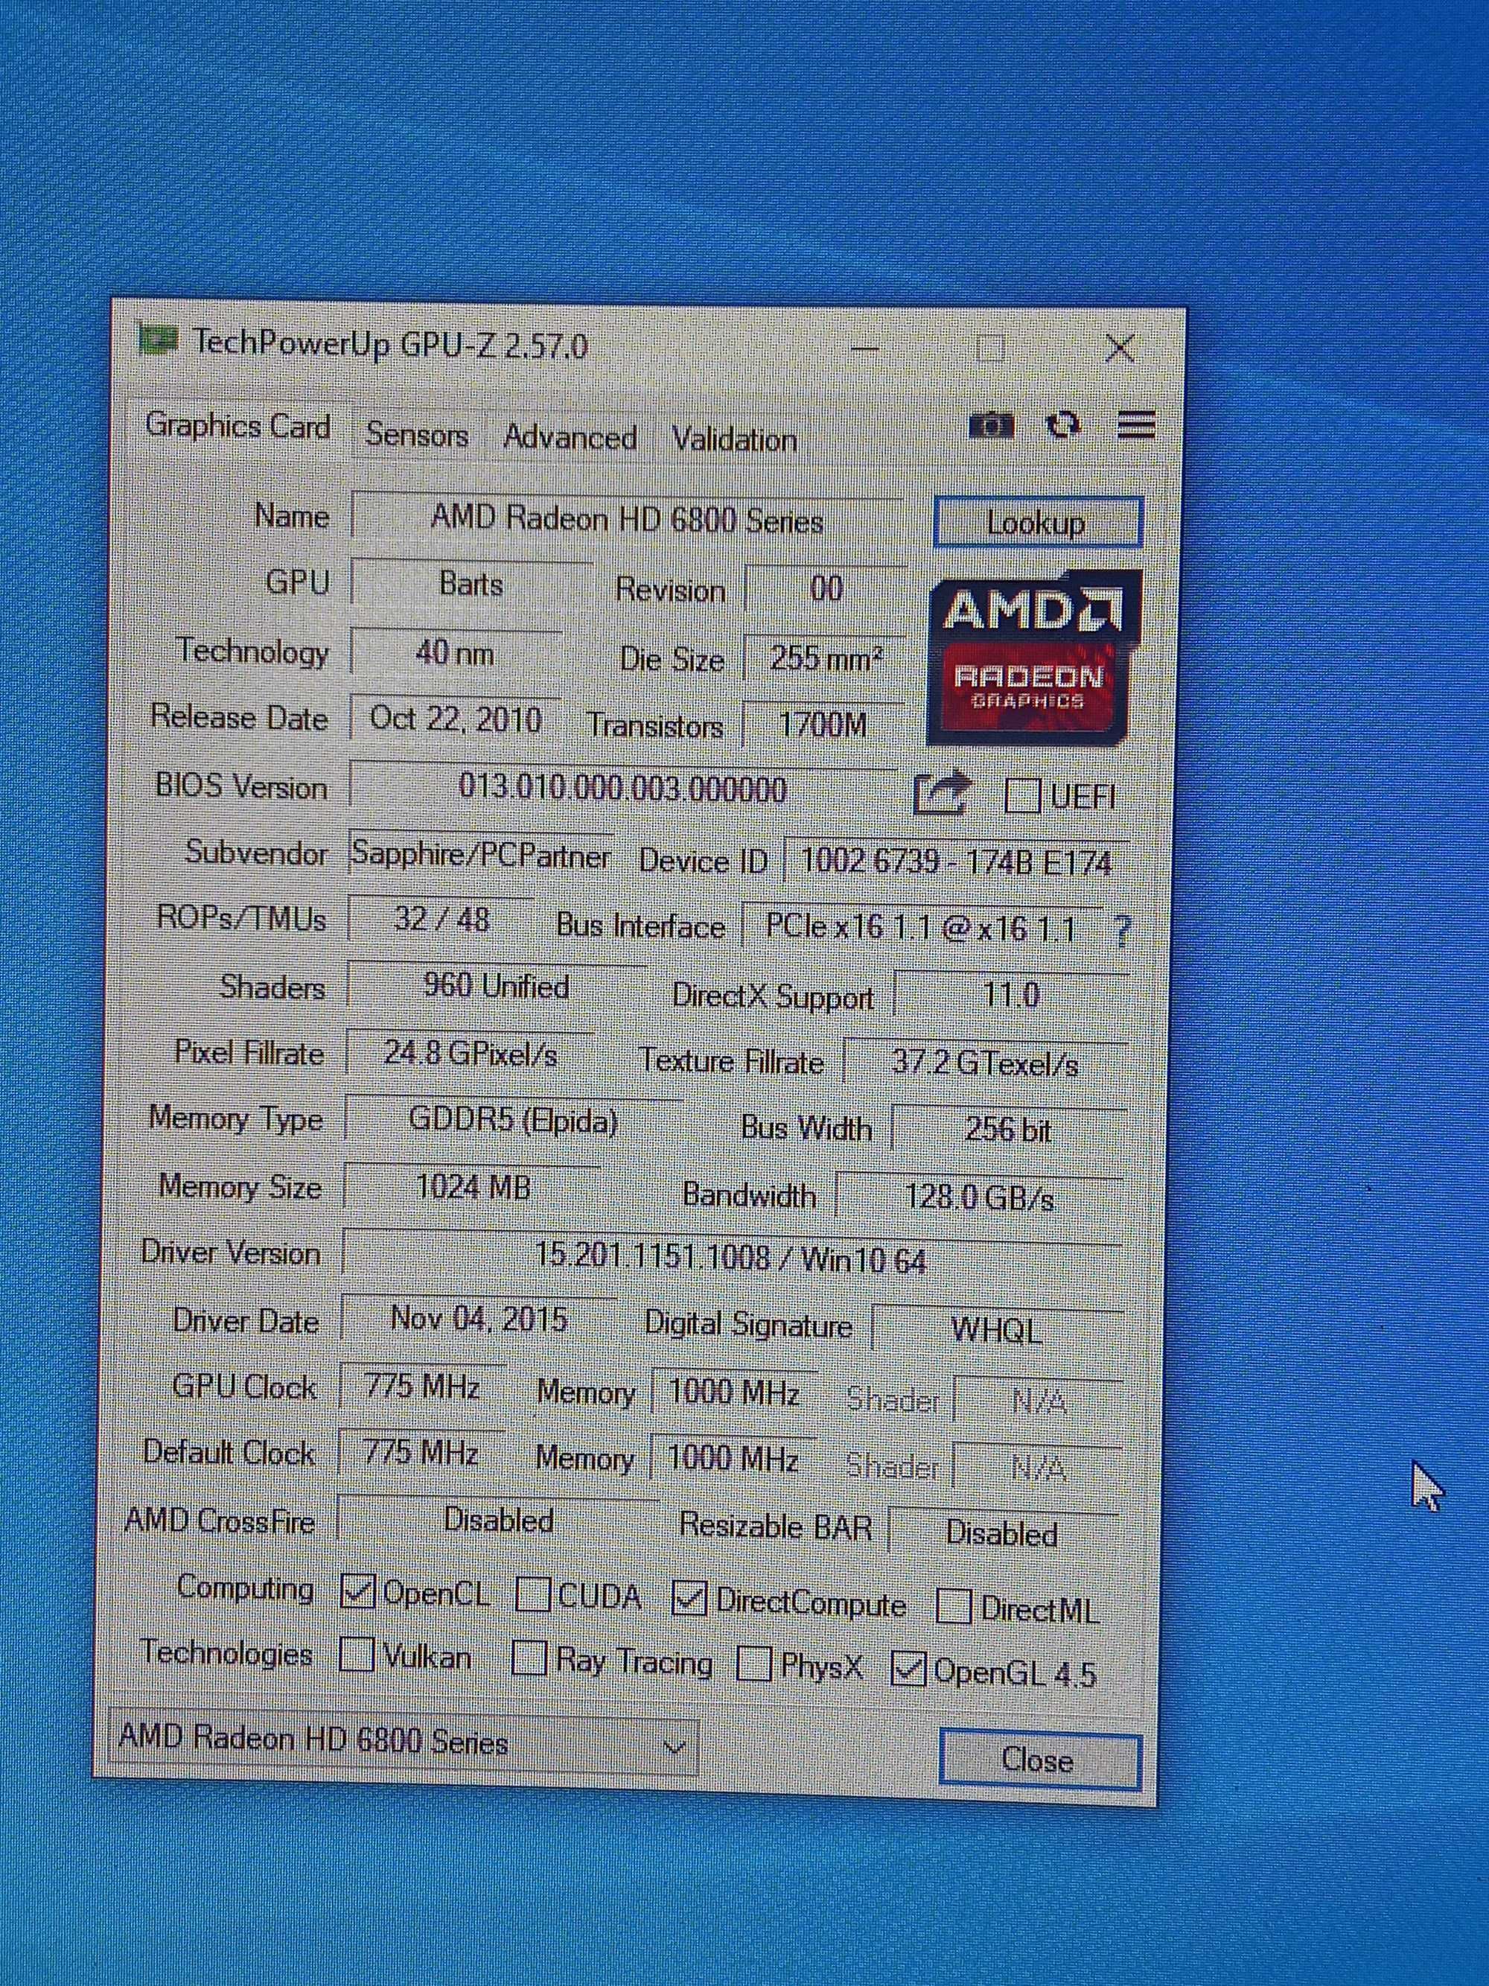Screen dimensions: 1489x1986
Task: Click the GPU field showing Barts
Action: pos(472,585)
